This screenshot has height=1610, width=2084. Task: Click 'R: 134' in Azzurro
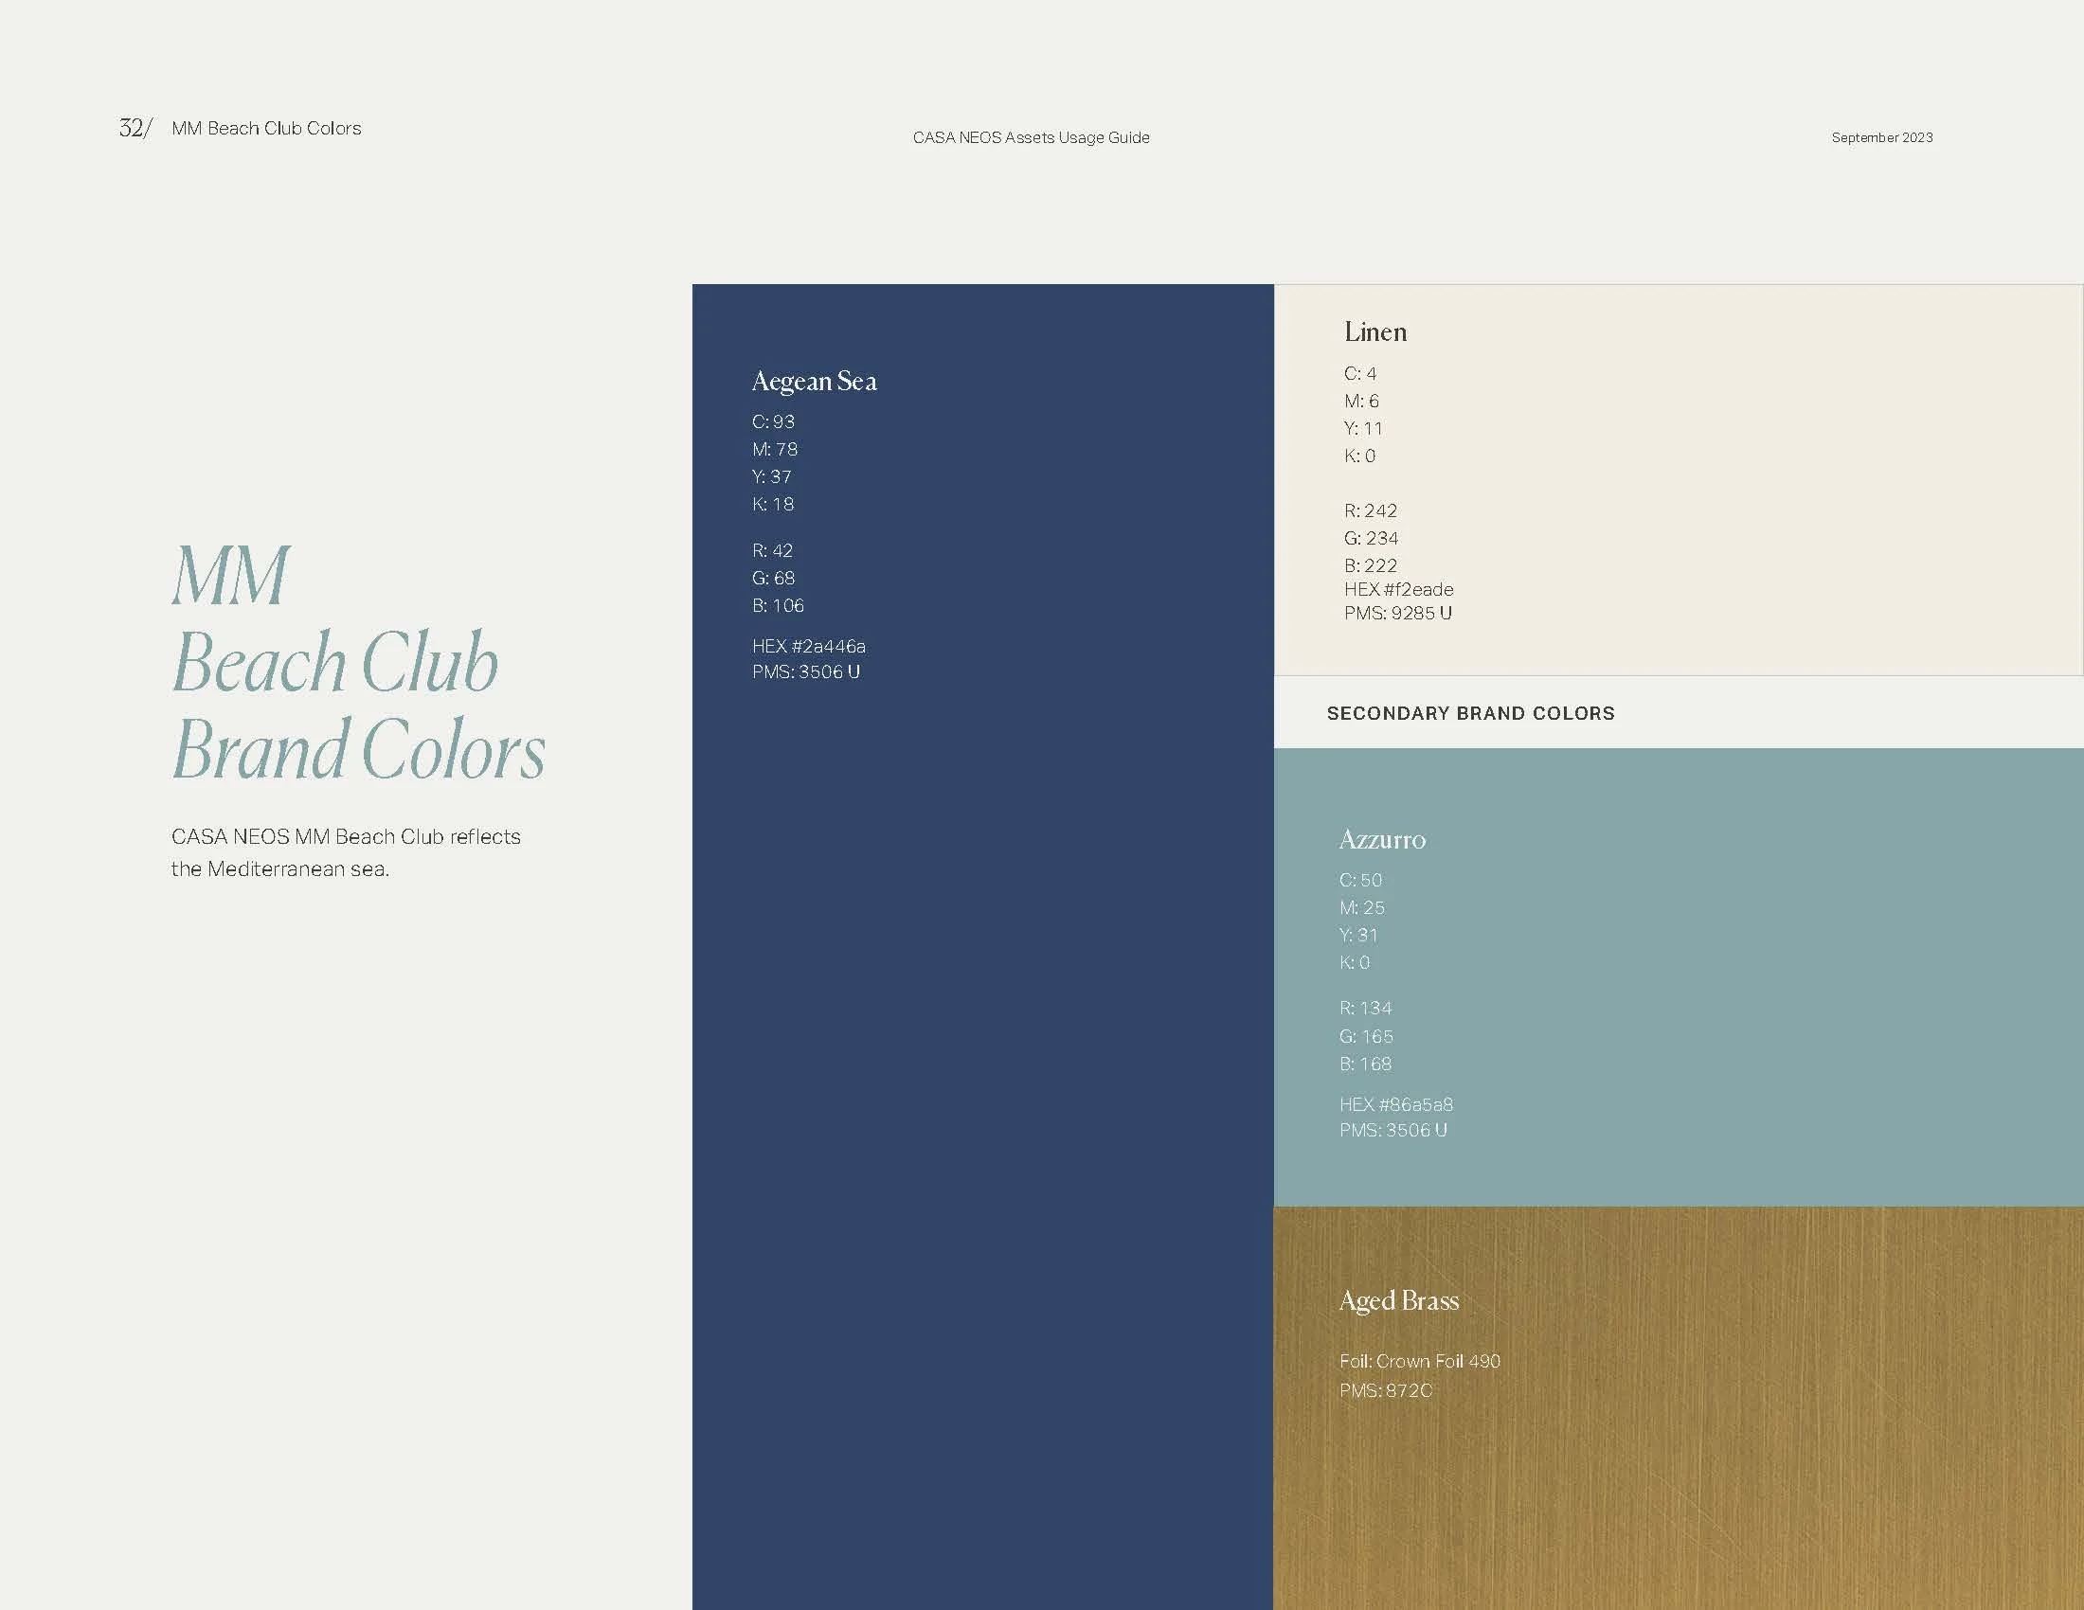click(1365, 1009)
